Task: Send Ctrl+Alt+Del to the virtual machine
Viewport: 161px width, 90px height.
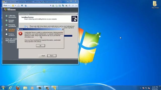Action: point(18,5)
